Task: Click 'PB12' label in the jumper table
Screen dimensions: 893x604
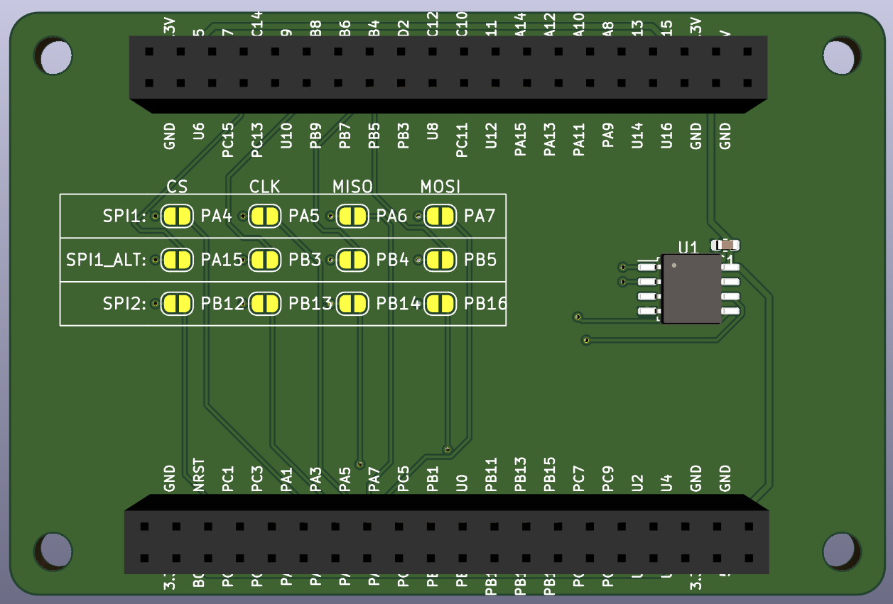Action: 222,304
